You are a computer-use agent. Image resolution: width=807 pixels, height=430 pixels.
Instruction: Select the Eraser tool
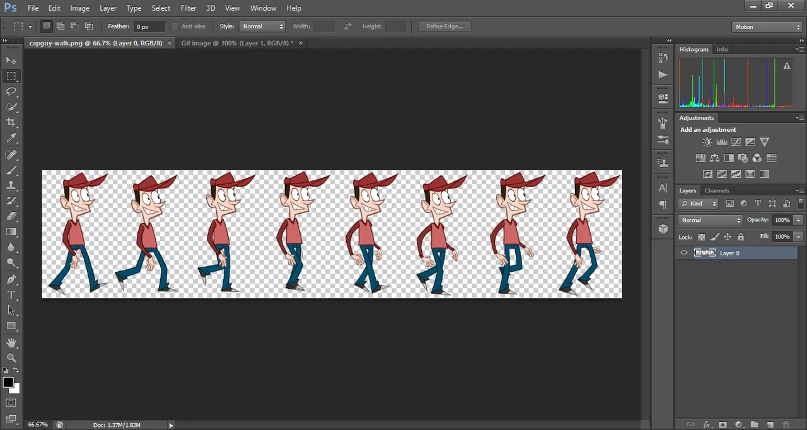click(11, 216)
